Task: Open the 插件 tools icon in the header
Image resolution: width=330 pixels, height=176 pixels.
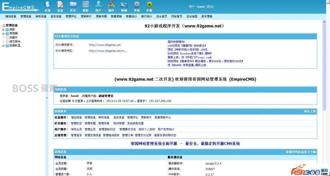Action: 111,4
